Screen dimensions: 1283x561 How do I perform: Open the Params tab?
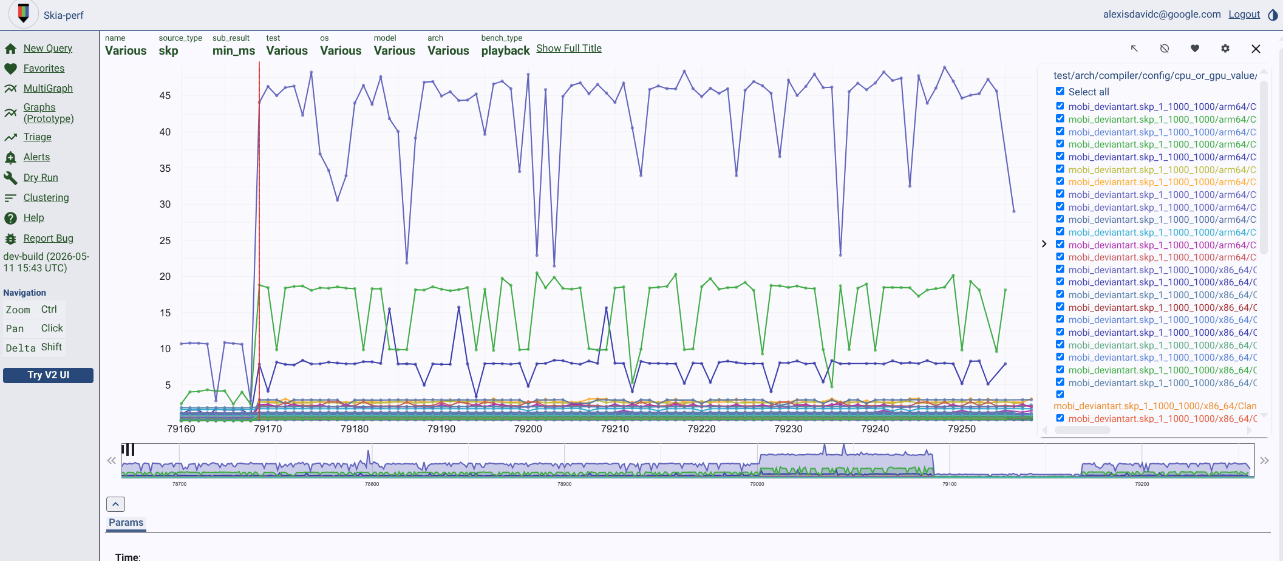126,523
